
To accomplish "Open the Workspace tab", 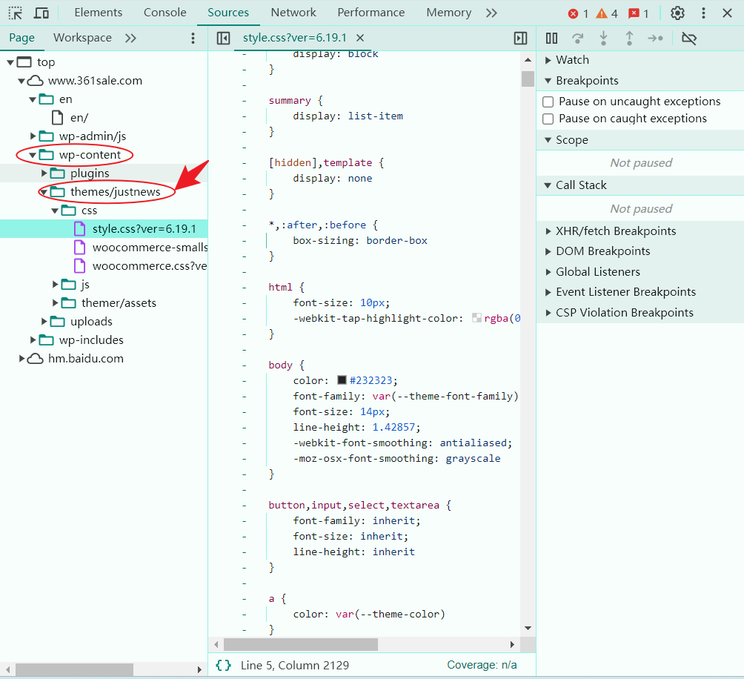I will click(x=82, y=37).
